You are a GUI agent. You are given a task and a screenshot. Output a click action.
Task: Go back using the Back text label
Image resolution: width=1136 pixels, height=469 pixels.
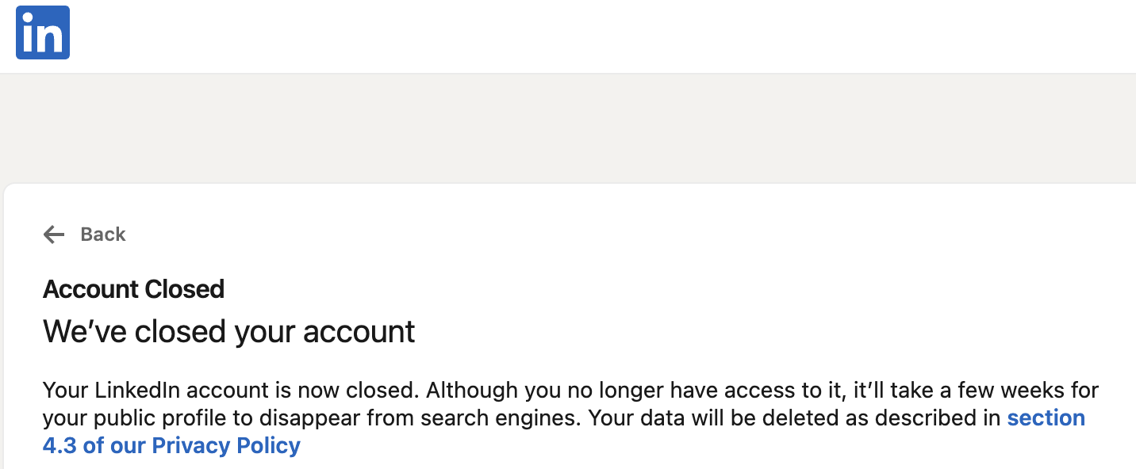(103, 234)
